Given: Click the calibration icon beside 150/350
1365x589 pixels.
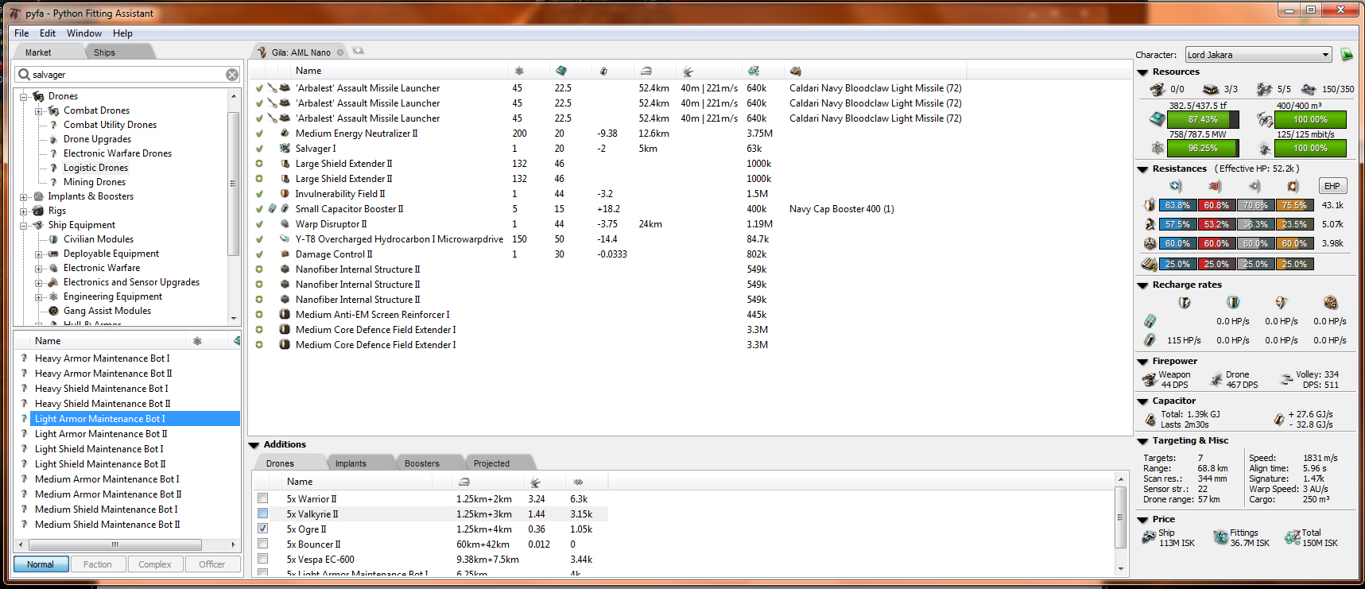Looking at the screenshot, I should (x=1309, y=89).
